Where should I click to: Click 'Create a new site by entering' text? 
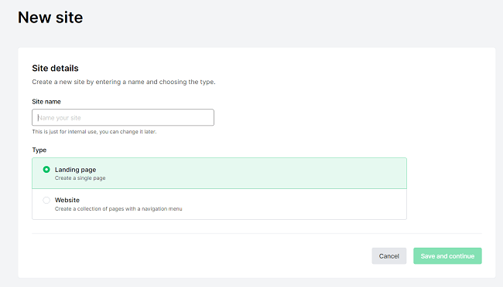pos(124,82)
